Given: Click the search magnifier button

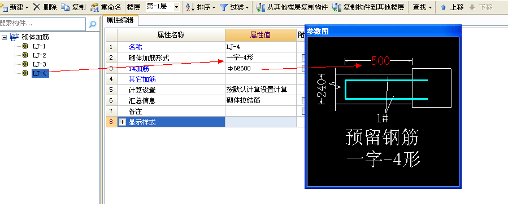Looking at the screenshot, I should [93, 24].
